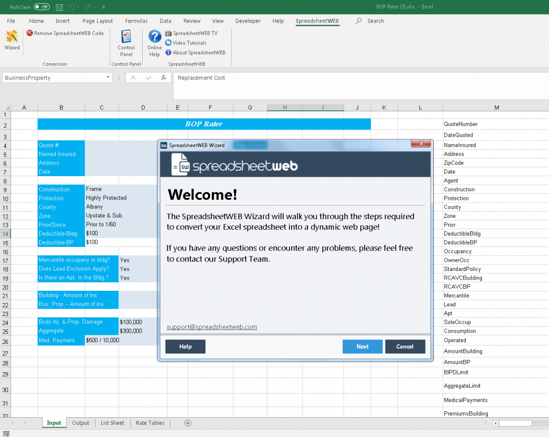The image size is (549, 437).
Task: Select the SpreadsheetWEB ribbon tab
Action: 317,21
